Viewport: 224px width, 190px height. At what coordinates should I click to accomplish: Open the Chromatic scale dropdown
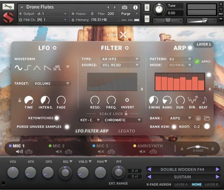[123, 120]
